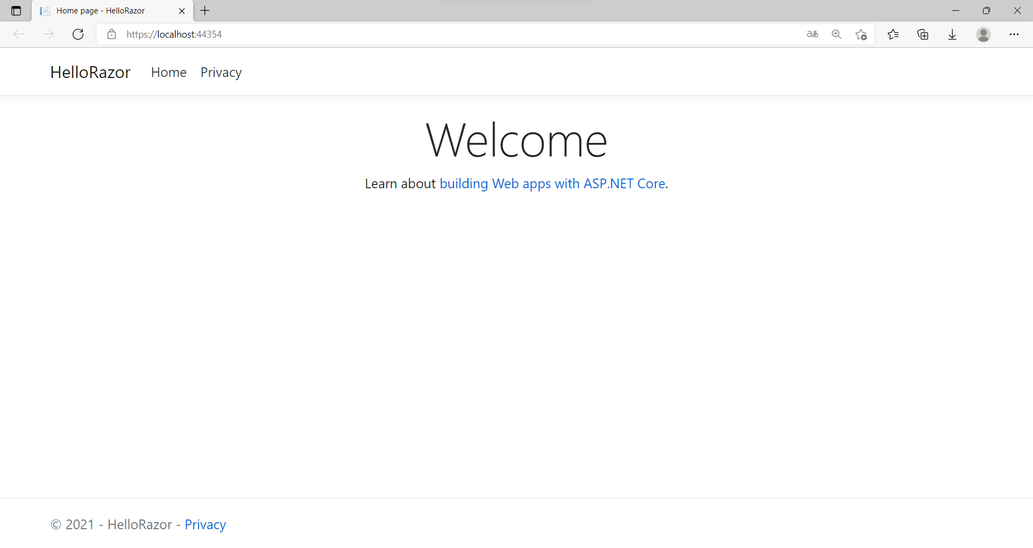Open the translate page icon

click(812, 34)
